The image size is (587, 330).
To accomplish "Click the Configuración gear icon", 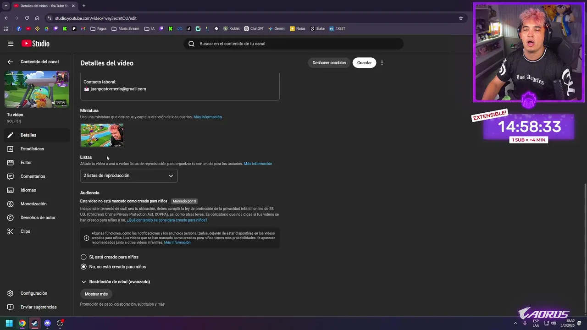I will tap(10, 293).
